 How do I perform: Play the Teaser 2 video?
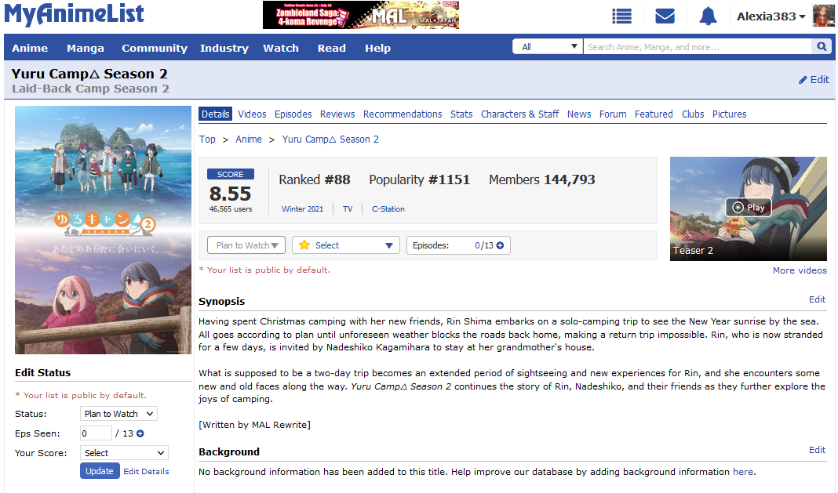[749, 207]
